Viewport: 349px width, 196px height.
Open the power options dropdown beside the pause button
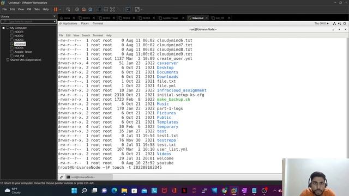click(60, 9)
